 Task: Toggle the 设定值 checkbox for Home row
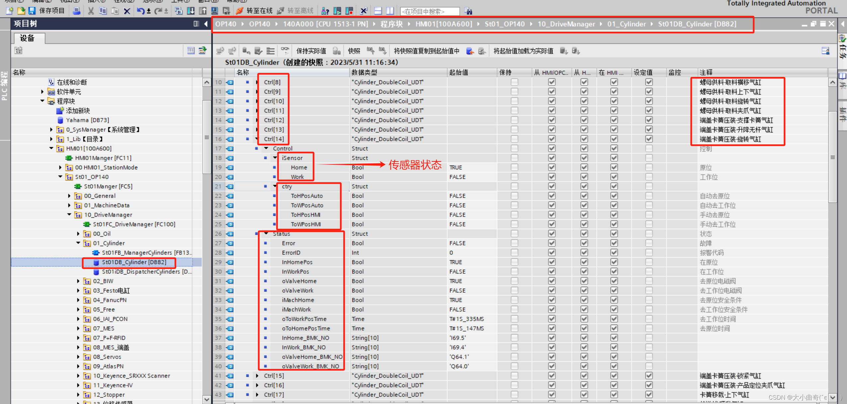coord(649,167)
